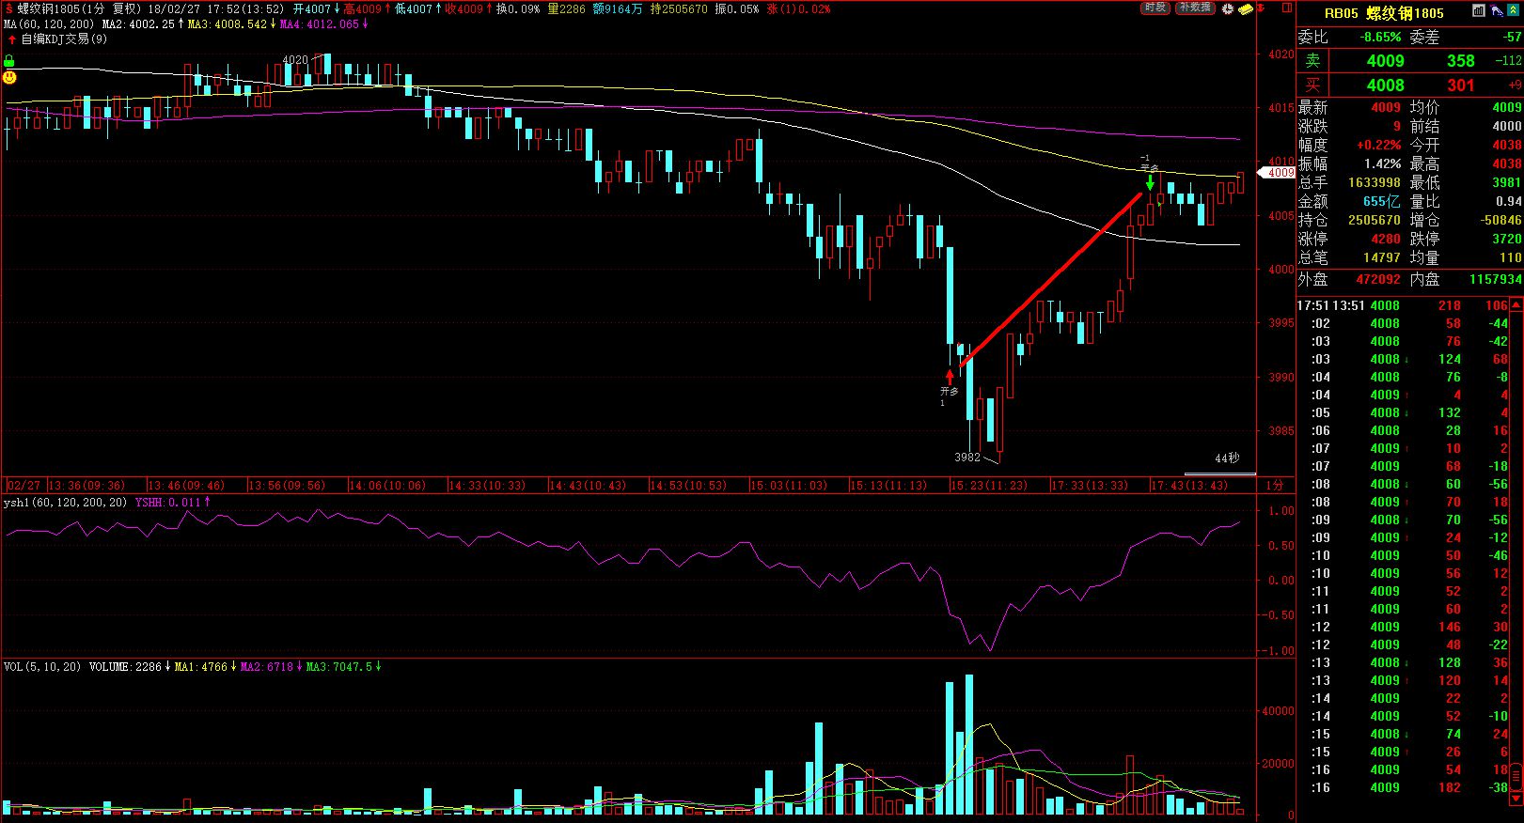Open the clock settings icon
Image resolution: width=1524 pixels, height=823 pixels.
pyautogui.click(x=1228, y=8)
